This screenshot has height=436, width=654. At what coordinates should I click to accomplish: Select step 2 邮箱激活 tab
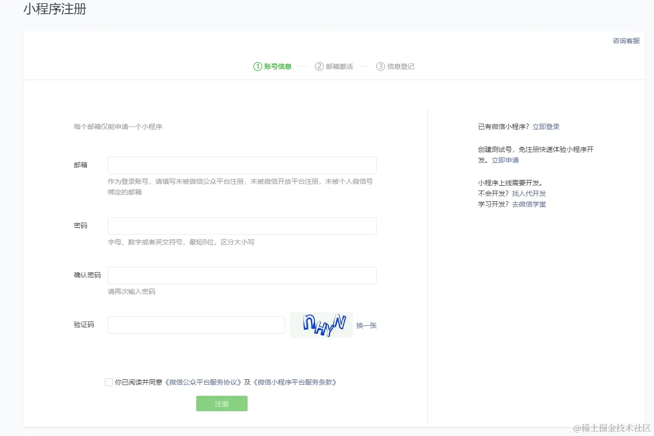pyautogui.click(x=334, y=66)
